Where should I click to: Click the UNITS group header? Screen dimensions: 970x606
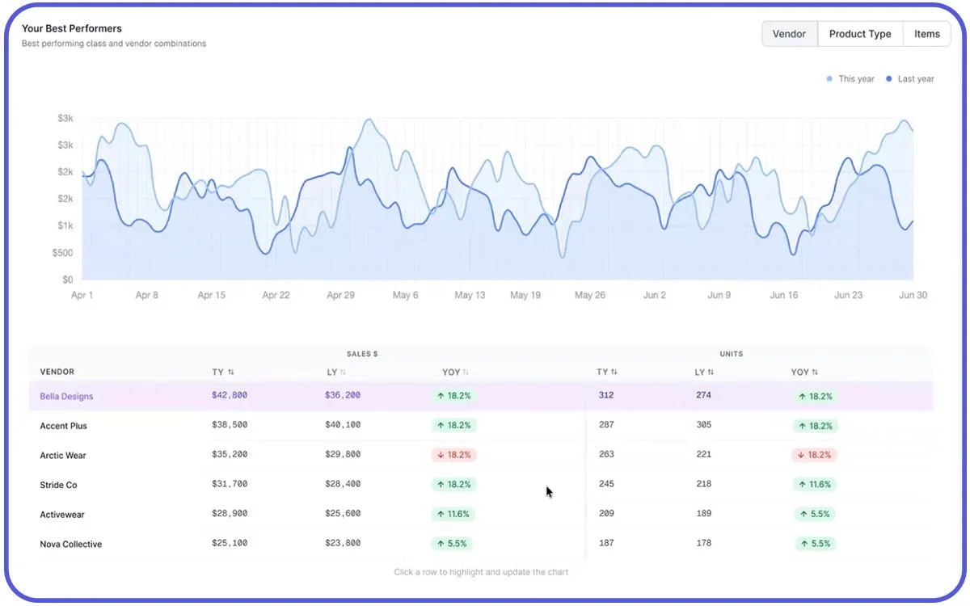[731, 354]
